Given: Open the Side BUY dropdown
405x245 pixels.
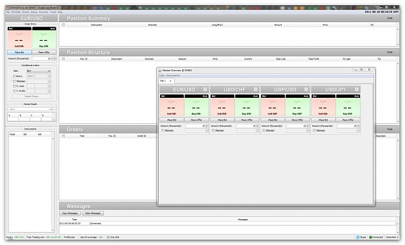Looking at the screenshot, I should tap(39, 71).
